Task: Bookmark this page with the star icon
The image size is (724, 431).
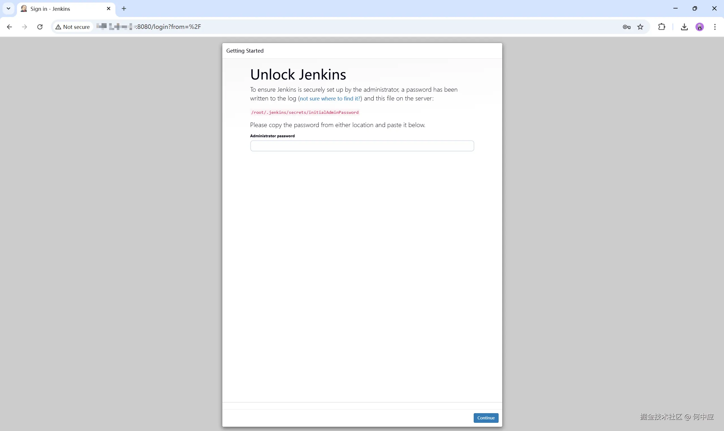Action: click(640, 27)
